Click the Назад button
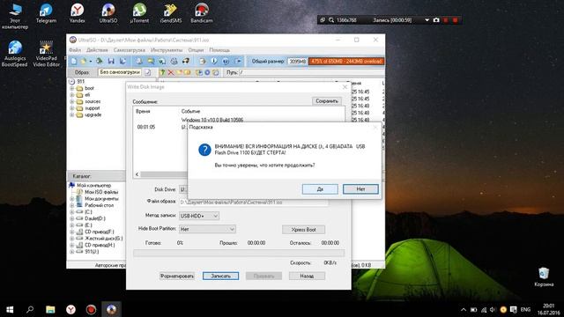Image resolution: width=564 pixels, height=317 pixels. point(307,276)
